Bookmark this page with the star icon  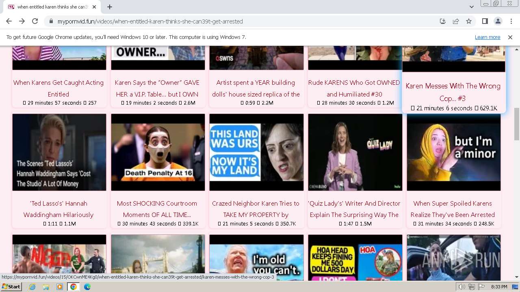[469, 21]
